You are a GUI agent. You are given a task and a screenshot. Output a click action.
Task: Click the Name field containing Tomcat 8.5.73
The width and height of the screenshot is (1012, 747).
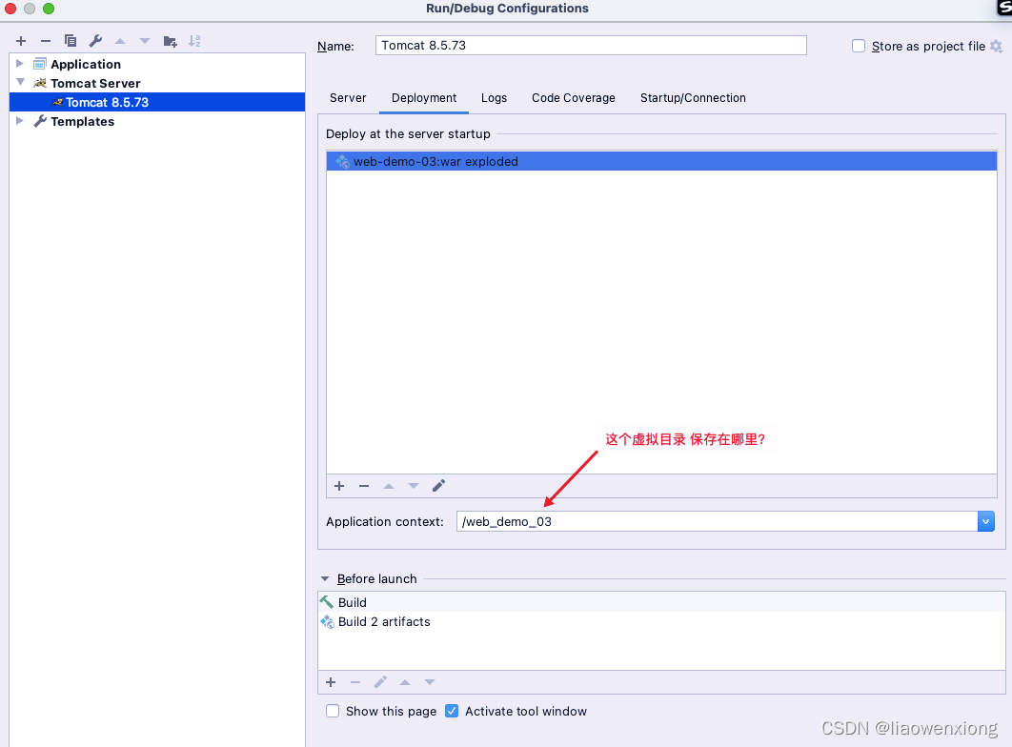click(591, 45)
